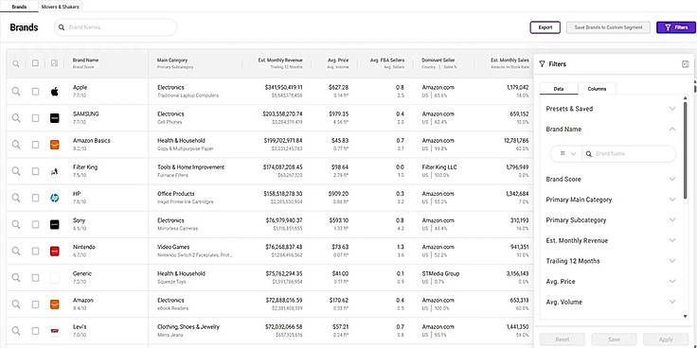Click the Sony brand logo
Viewport: 697px width, 348px height.
pos(54,225)
